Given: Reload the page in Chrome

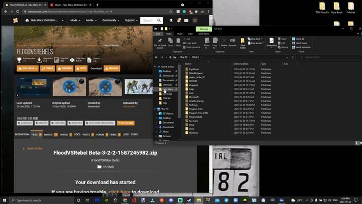Looking at the screenshot, I should (x=18, y=11).
